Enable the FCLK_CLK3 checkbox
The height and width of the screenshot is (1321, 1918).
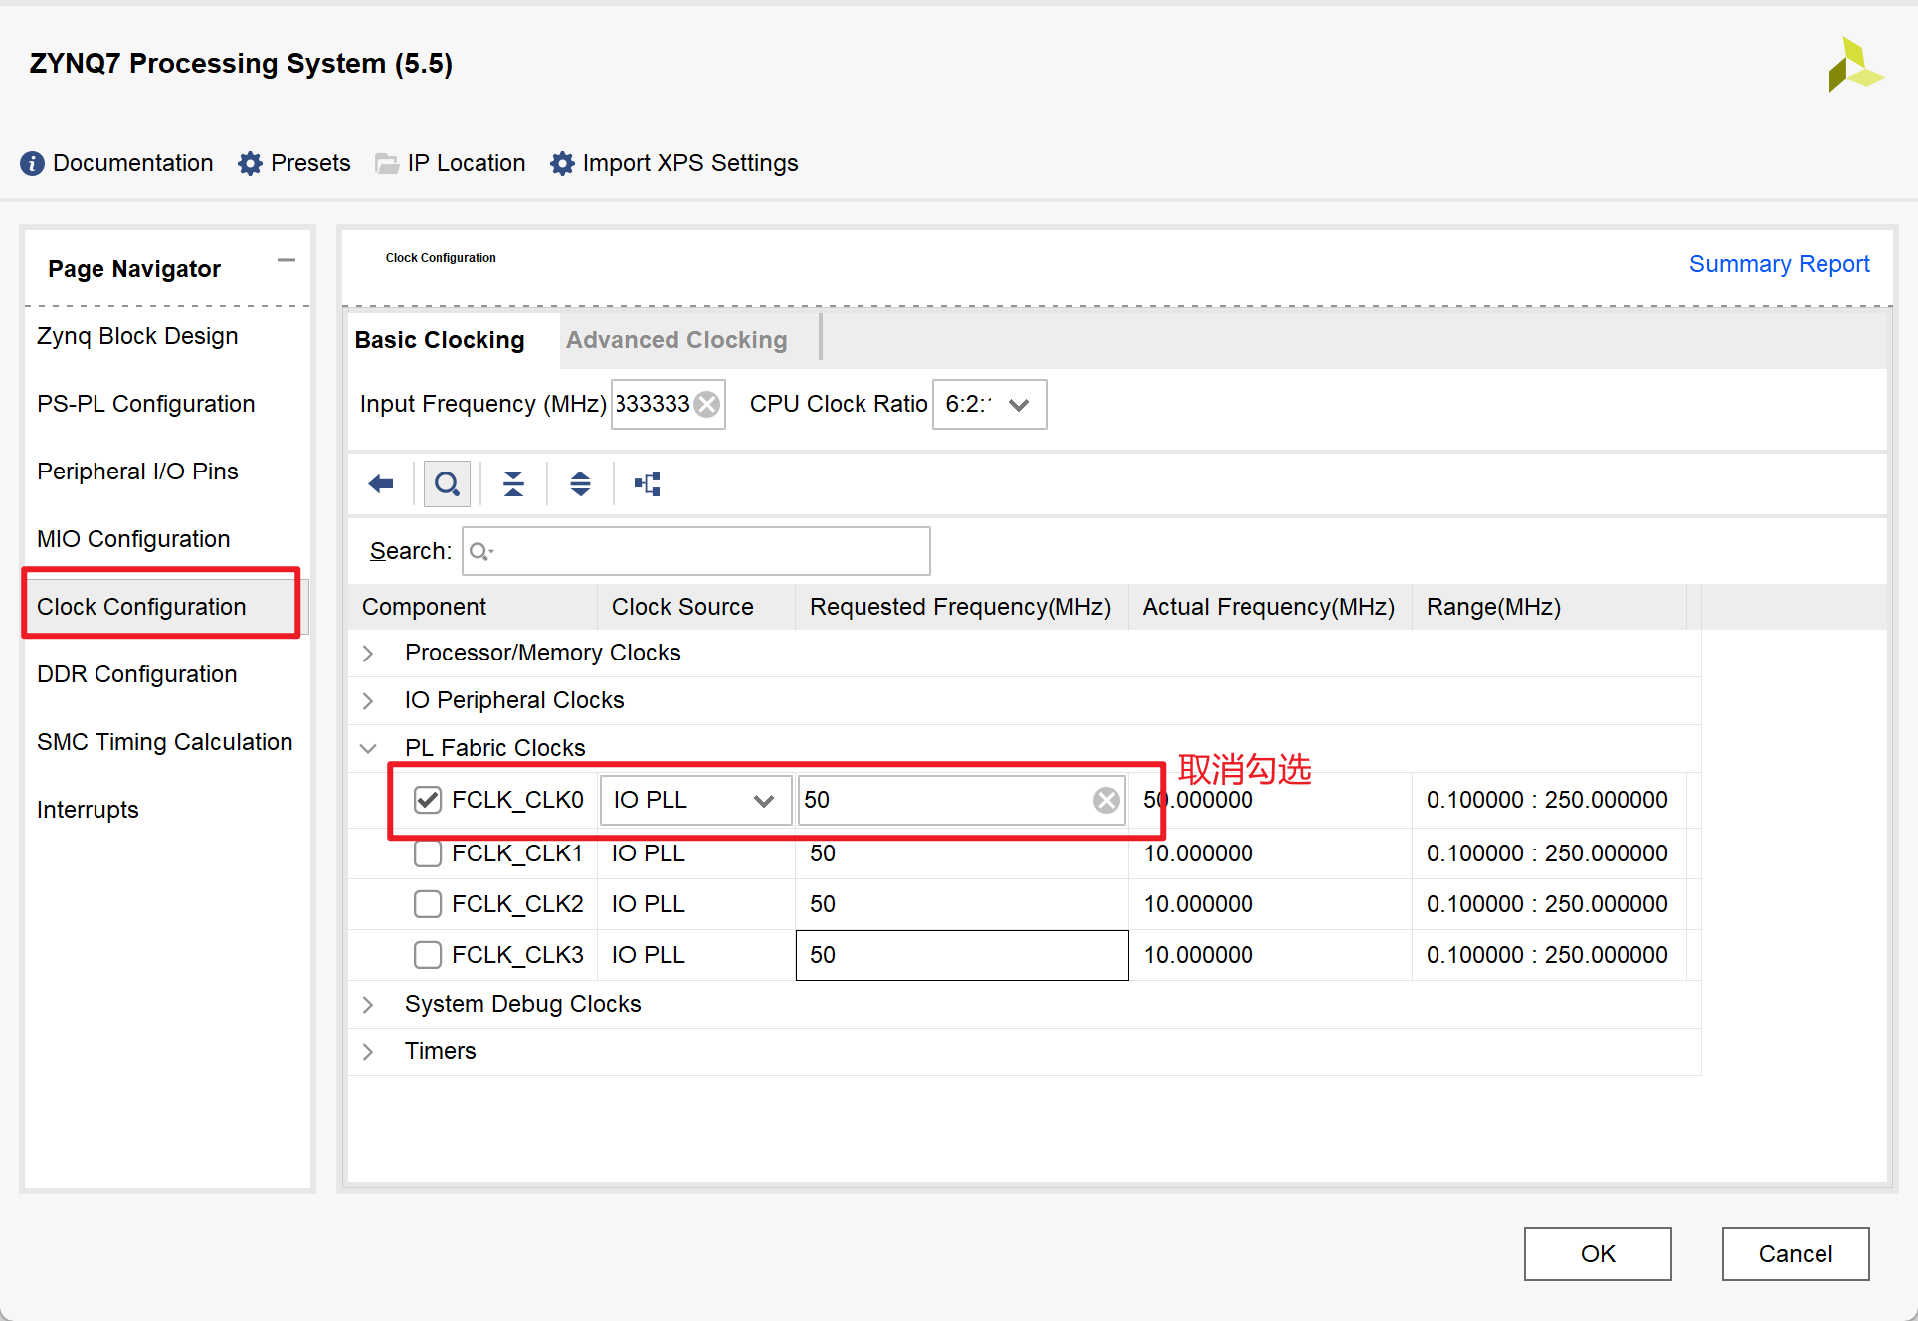428,955
